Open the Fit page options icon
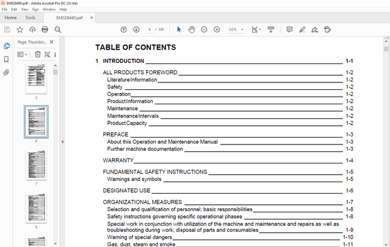 pyautogui.click(x=255, y=30)
